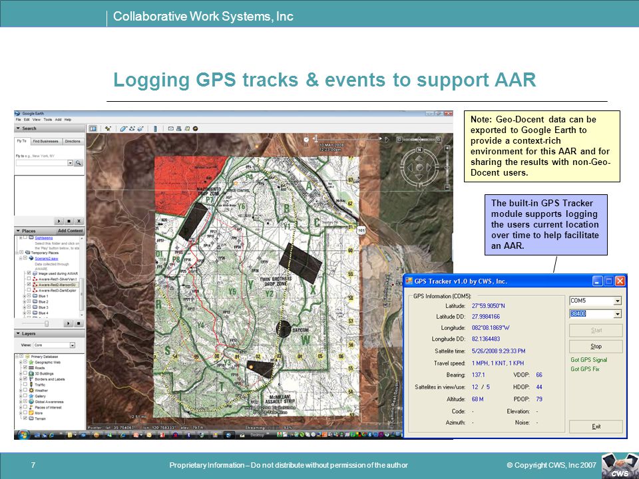
Task: Click the North 'N' compass button
Action: point(419,149)
